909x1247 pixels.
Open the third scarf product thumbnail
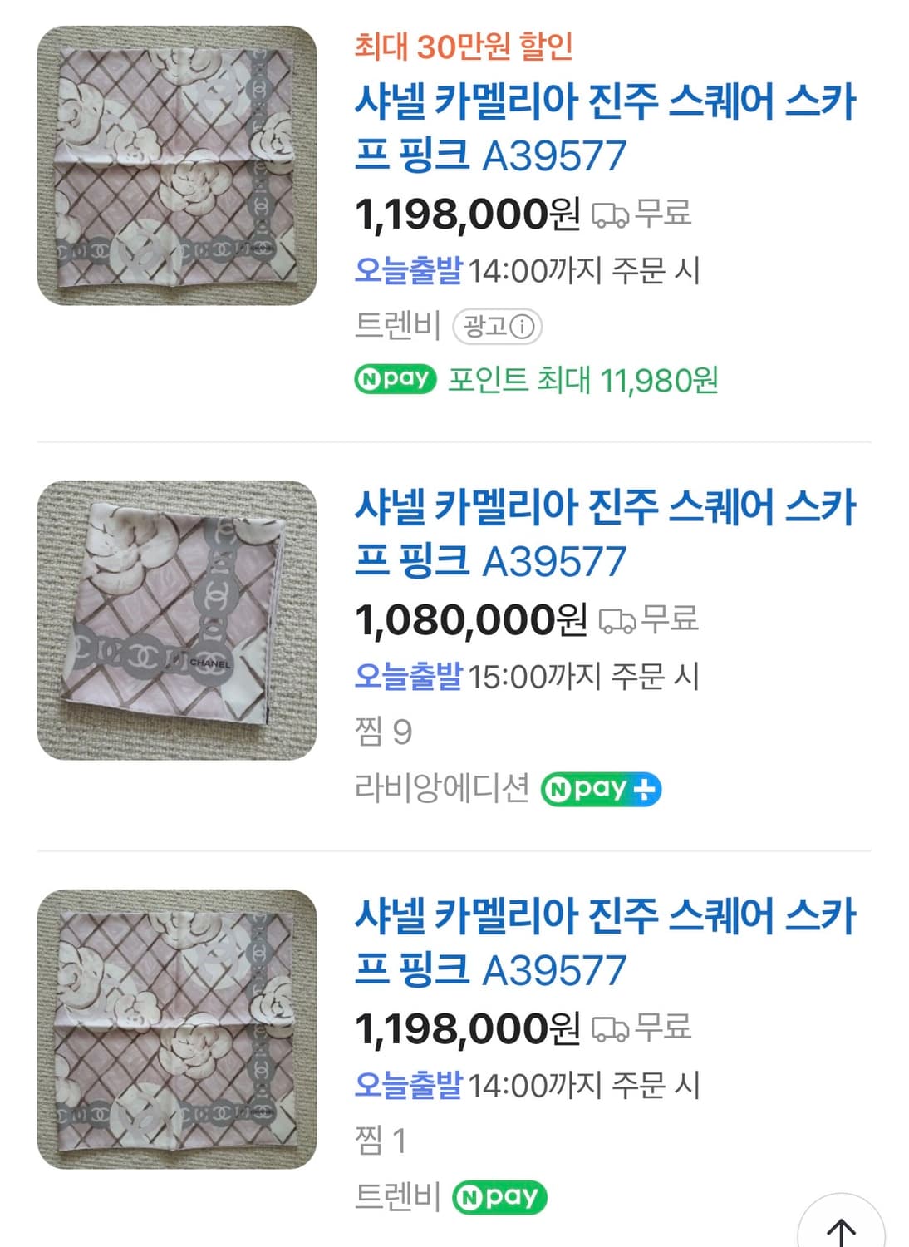click(177, 1029)
